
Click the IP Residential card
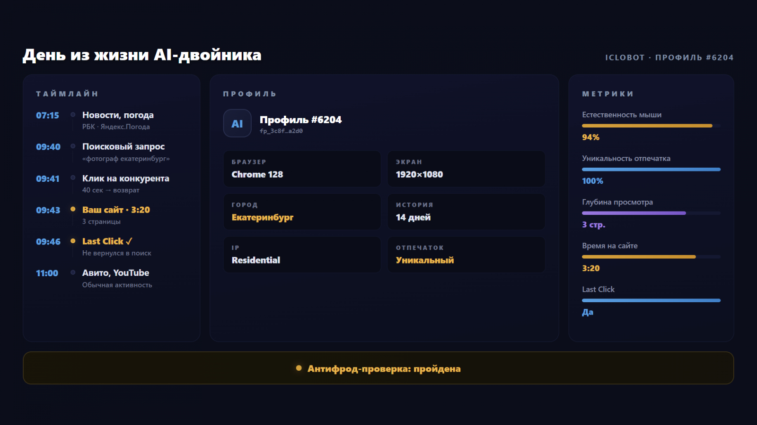pyautogui.click(x=302, y=255)
